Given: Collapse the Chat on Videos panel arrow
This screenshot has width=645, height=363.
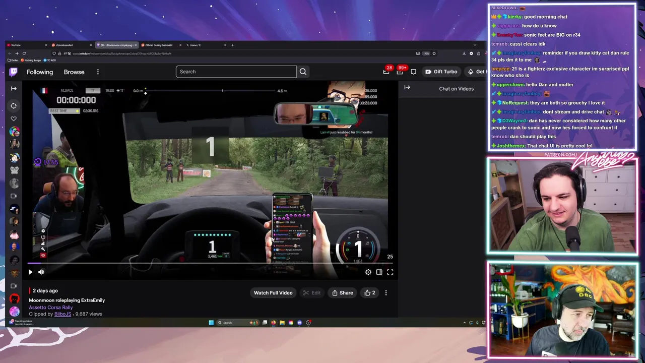Looking at the screenshot, I should pos(407,88).
